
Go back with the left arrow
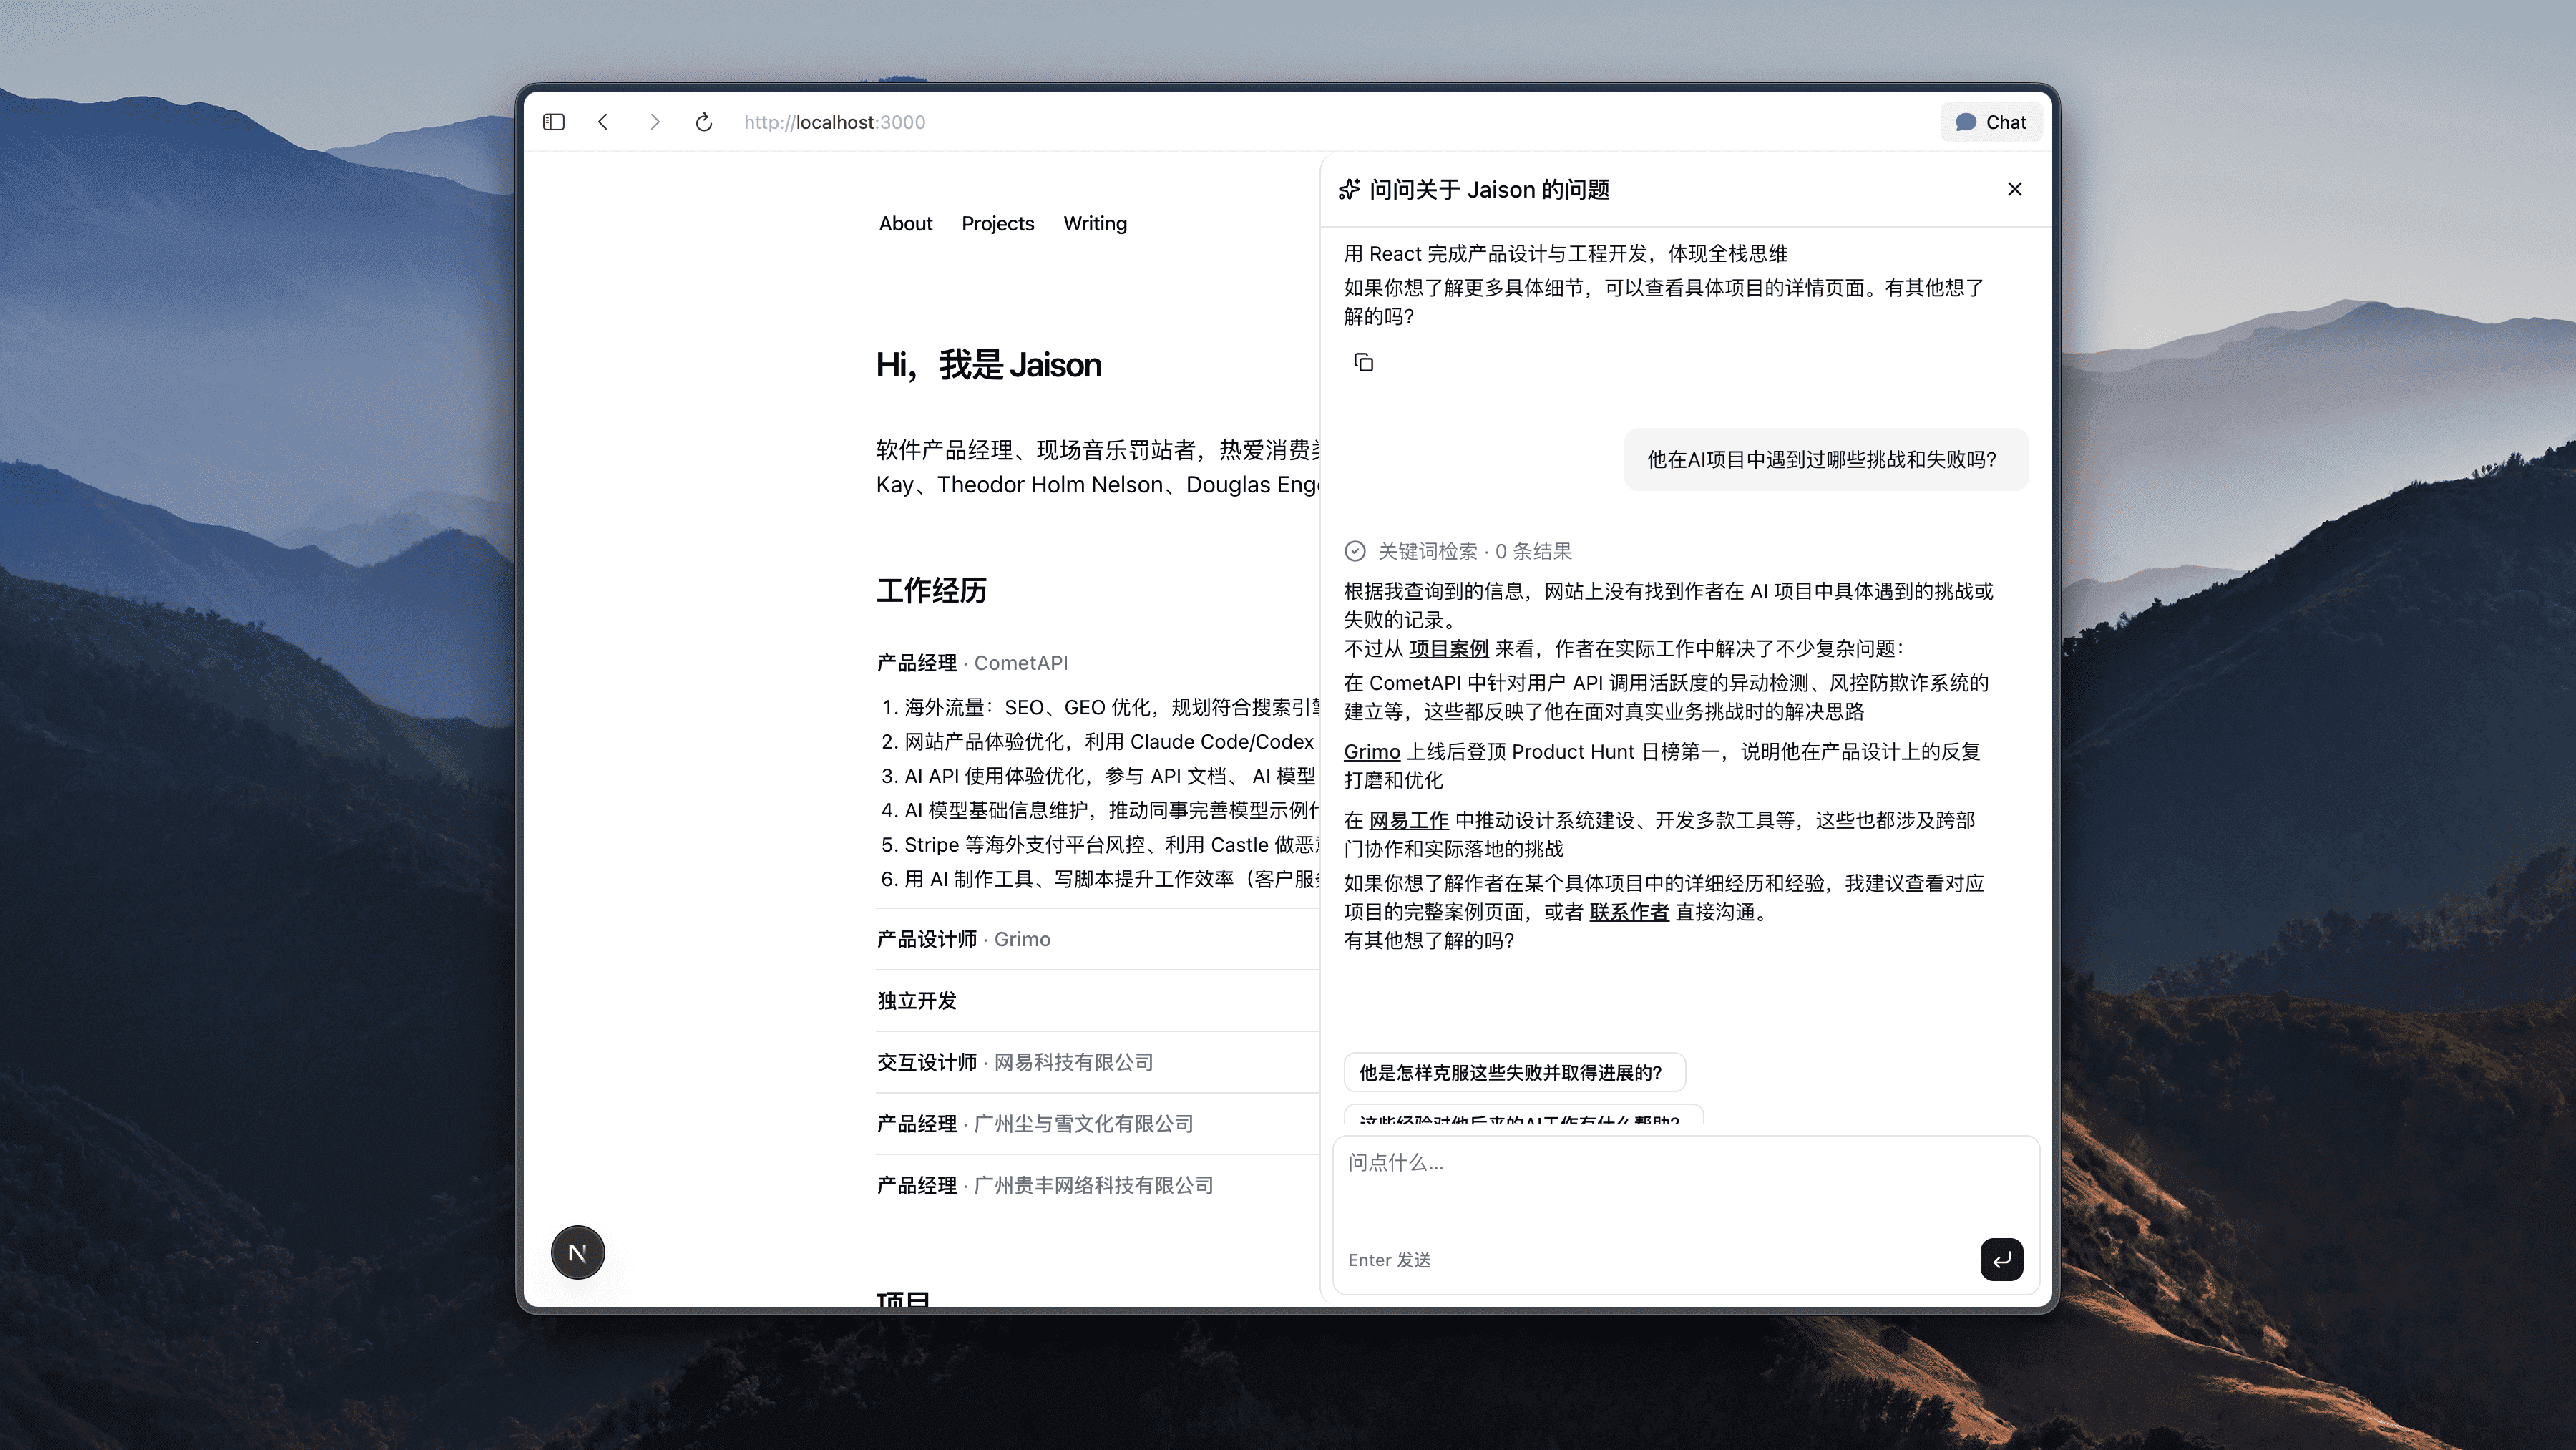click(x=603, y=122)
